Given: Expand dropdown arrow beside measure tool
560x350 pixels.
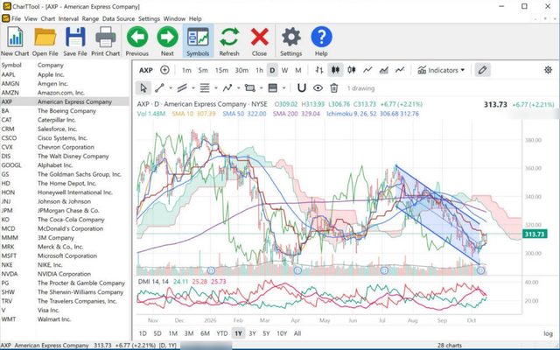Looking at the screenshot, I should pos(283,88).
